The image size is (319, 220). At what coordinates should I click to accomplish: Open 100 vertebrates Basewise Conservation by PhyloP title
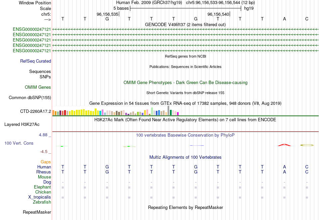click(x=185, y=135)
